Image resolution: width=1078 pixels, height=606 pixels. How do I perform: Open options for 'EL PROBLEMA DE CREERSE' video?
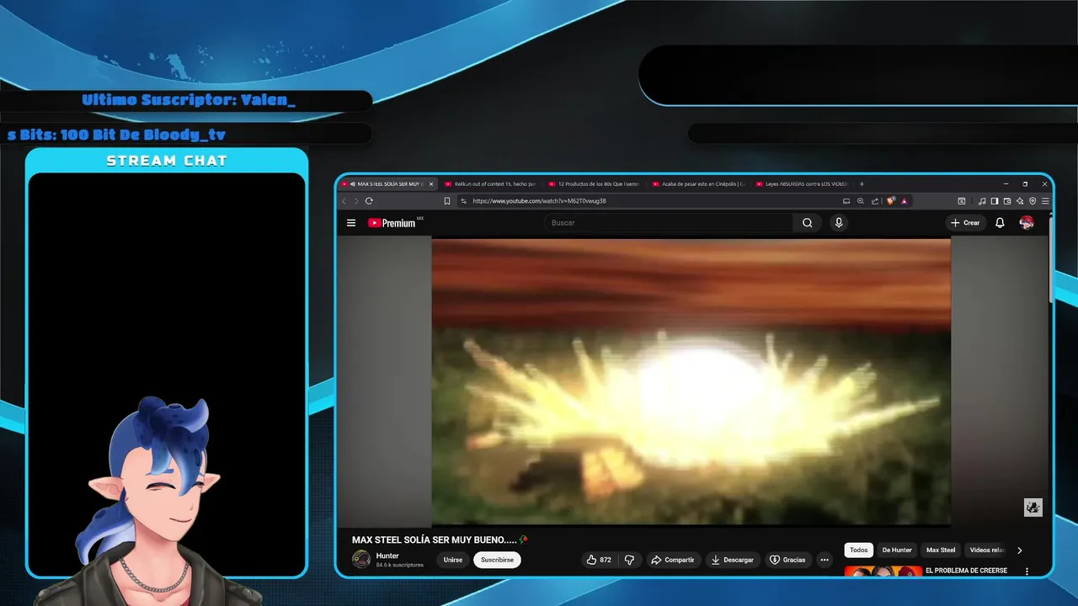1027,571
